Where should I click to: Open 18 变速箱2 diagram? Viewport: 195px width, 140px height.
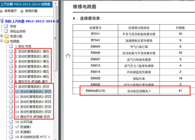point(23,132)
